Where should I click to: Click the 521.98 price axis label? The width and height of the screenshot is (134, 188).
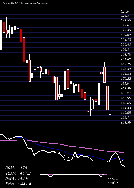click(x=126, y=20)
